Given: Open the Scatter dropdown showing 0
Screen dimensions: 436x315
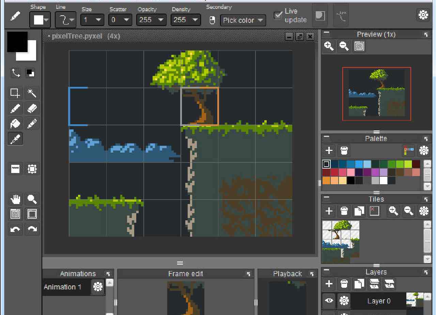Looking at the screenshot, I should click(x=120, y=20).
